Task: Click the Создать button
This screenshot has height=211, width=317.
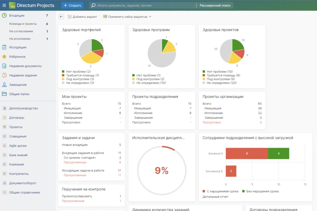Action: tap(72, 5)
